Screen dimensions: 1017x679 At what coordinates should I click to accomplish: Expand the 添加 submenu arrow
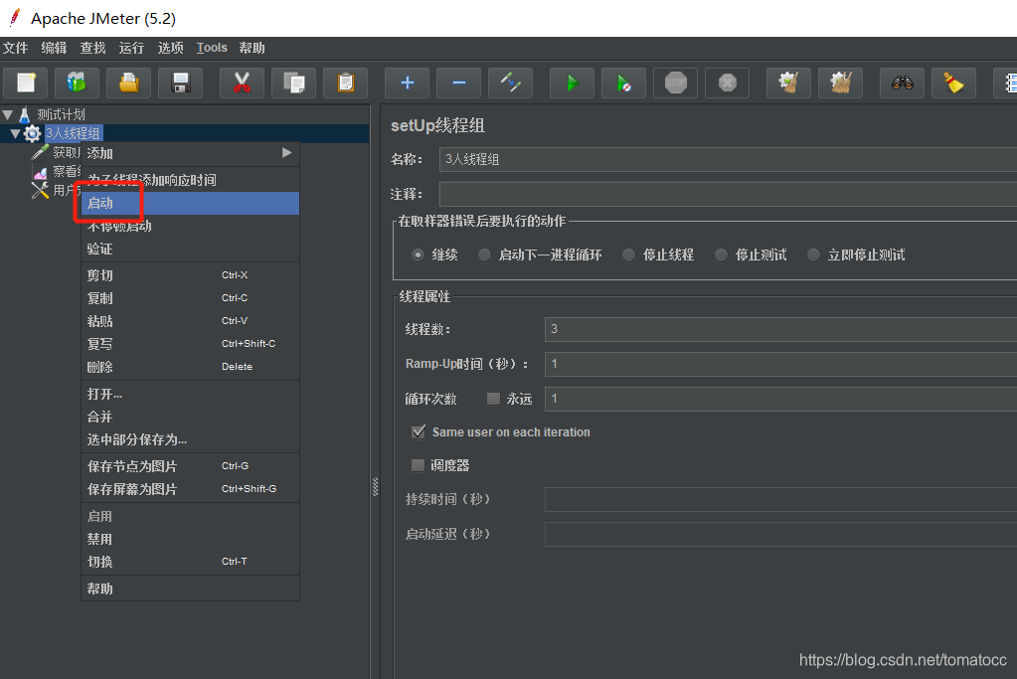click(286, 153)
